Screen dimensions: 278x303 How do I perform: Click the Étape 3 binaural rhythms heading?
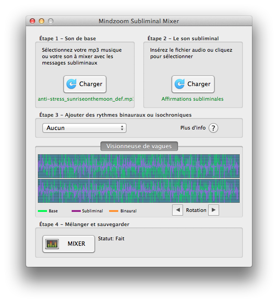coord(115,115)
